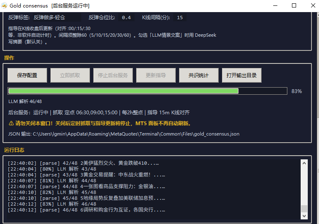Click 保存配置 button

click(x=27, y=76)
